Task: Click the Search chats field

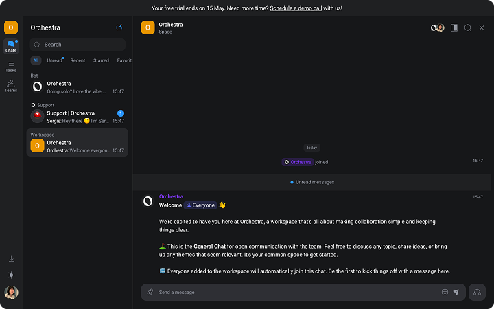Action: [77, 45]
